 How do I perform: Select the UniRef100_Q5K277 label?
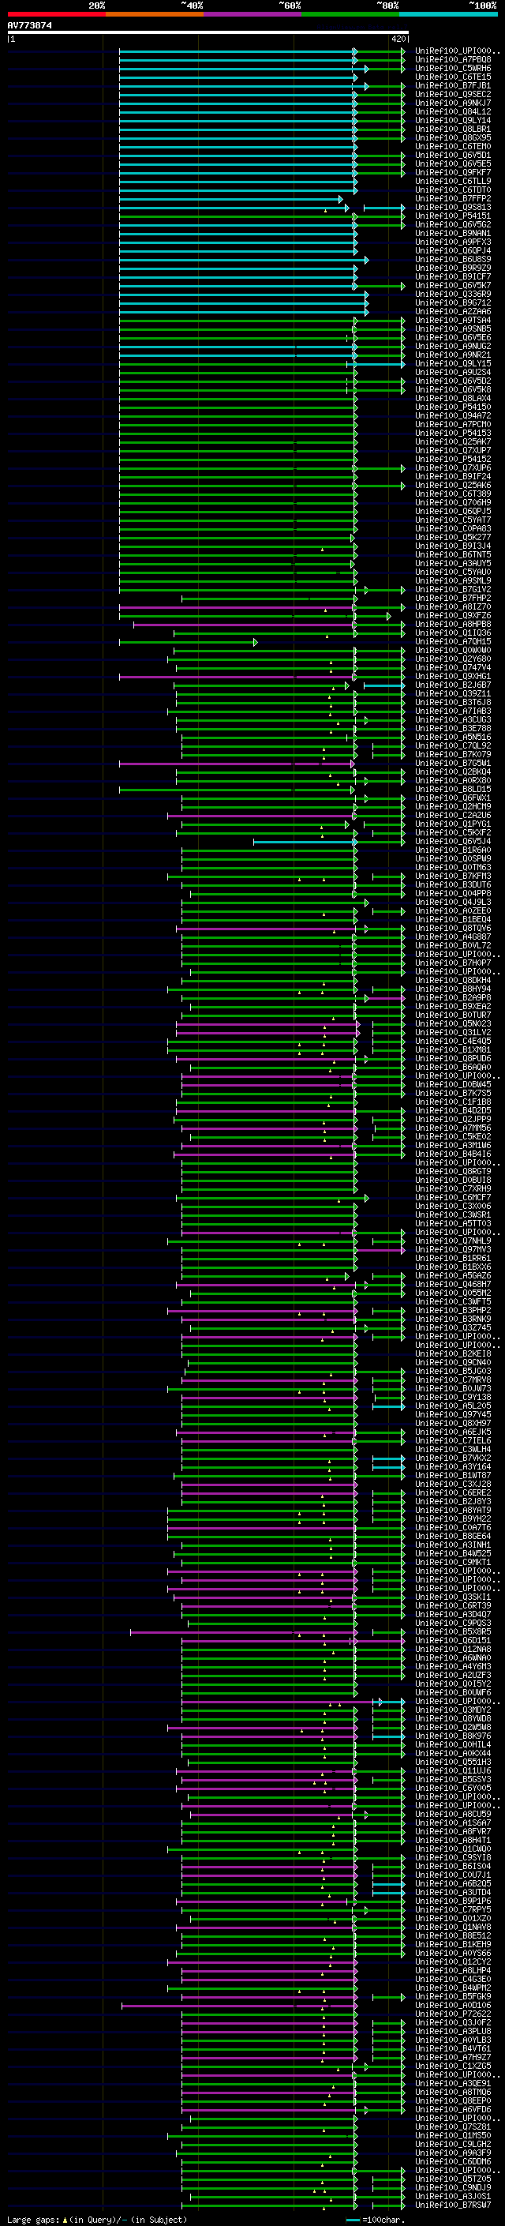click(x=453, y=538)
